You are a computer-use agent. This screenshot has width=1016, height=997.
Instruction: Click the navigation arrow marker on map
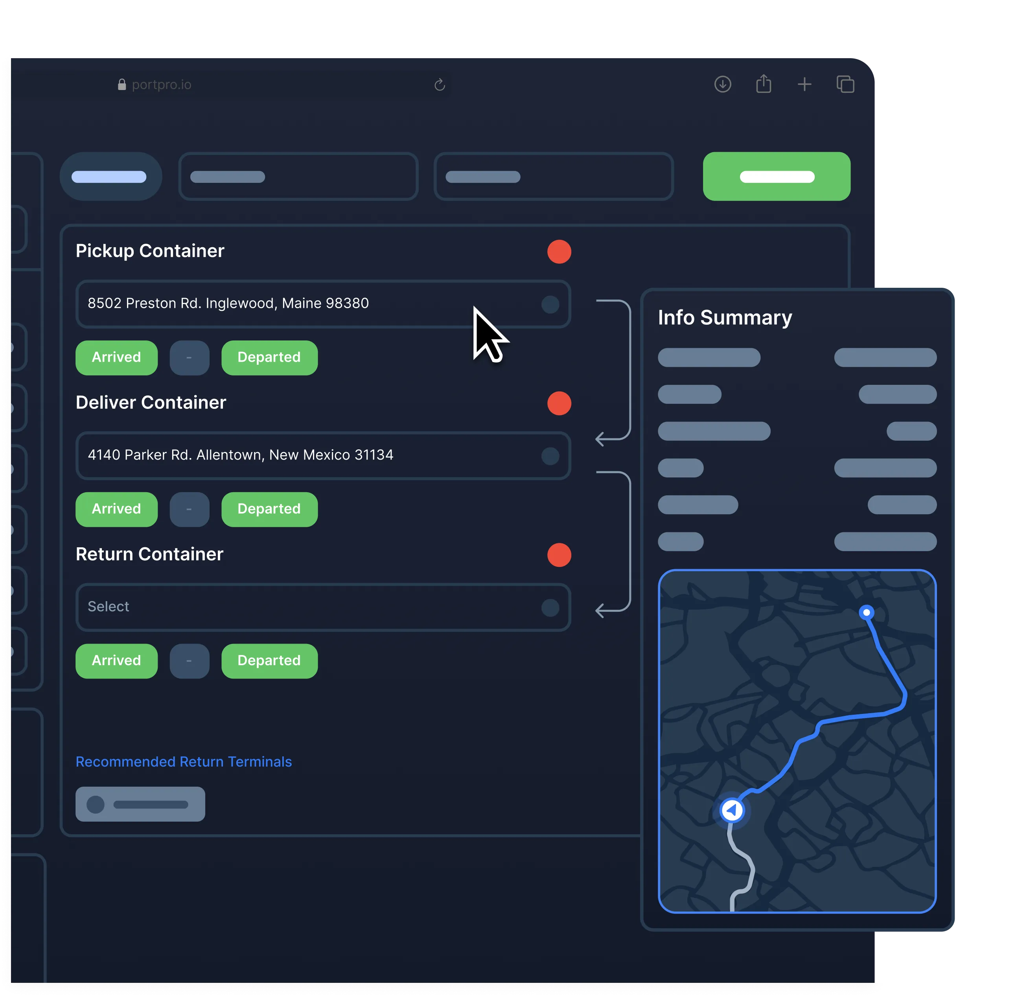tap(732, 810)
